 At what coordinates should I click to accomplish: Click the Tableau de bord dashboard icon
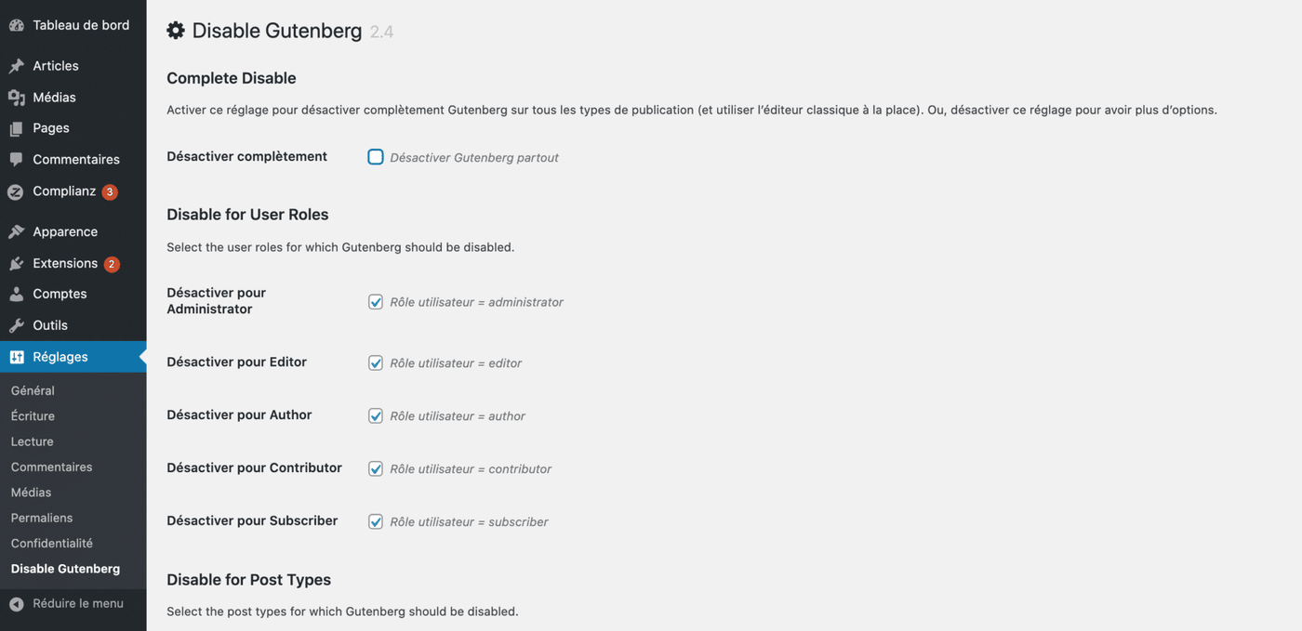tap(16, 25)
